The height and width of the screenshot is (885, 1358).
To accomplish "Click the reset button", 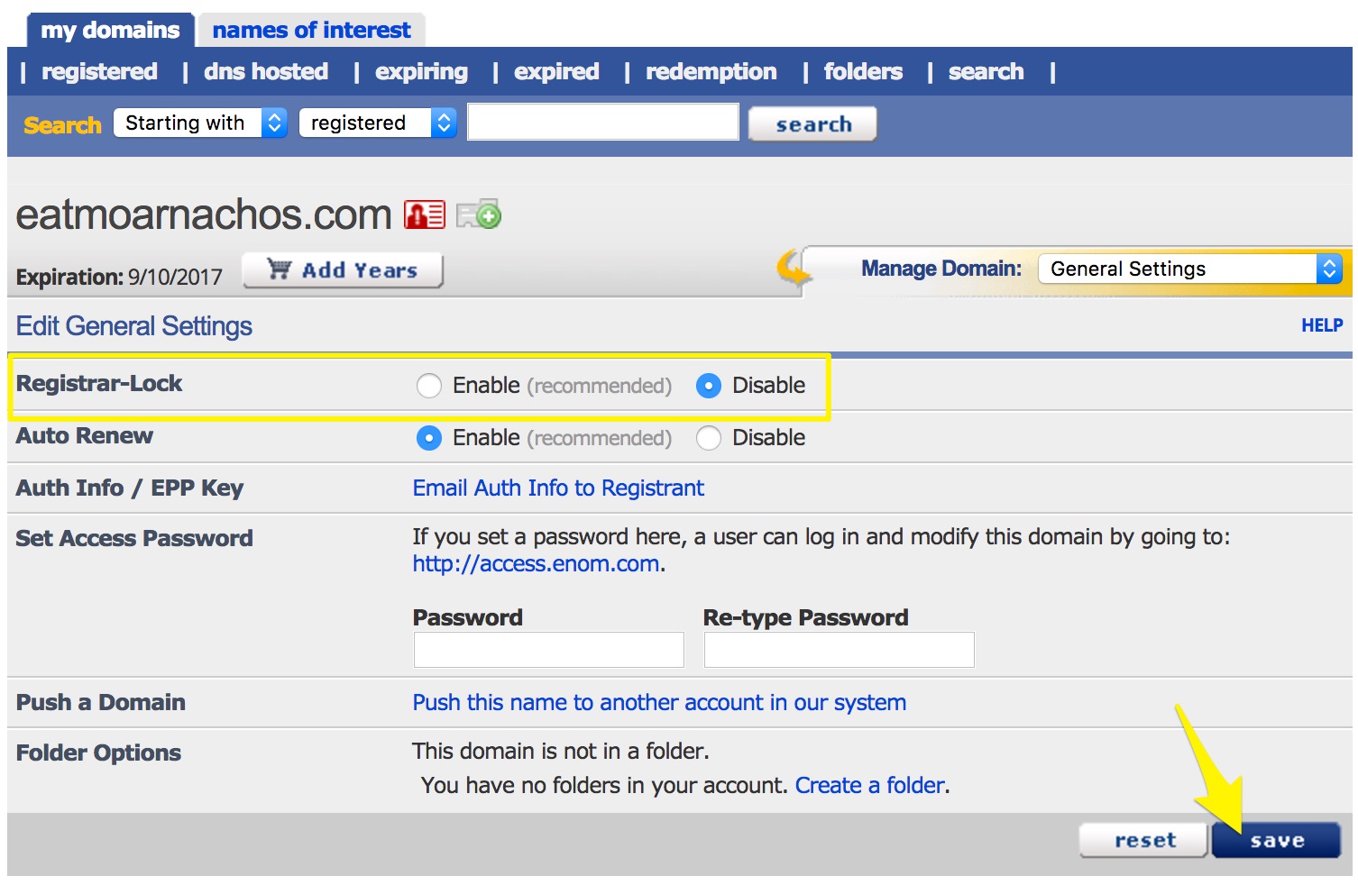I will point(1143,840).
